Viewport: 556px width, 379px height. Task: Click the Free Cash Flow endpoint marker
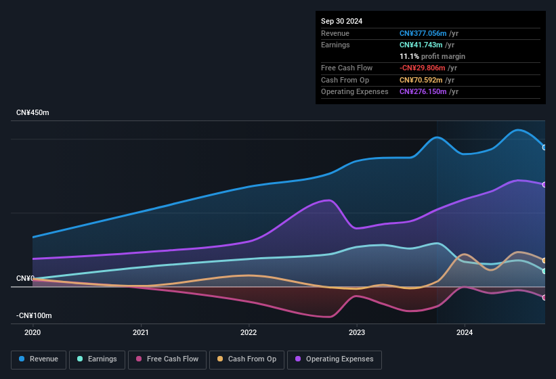544,298
